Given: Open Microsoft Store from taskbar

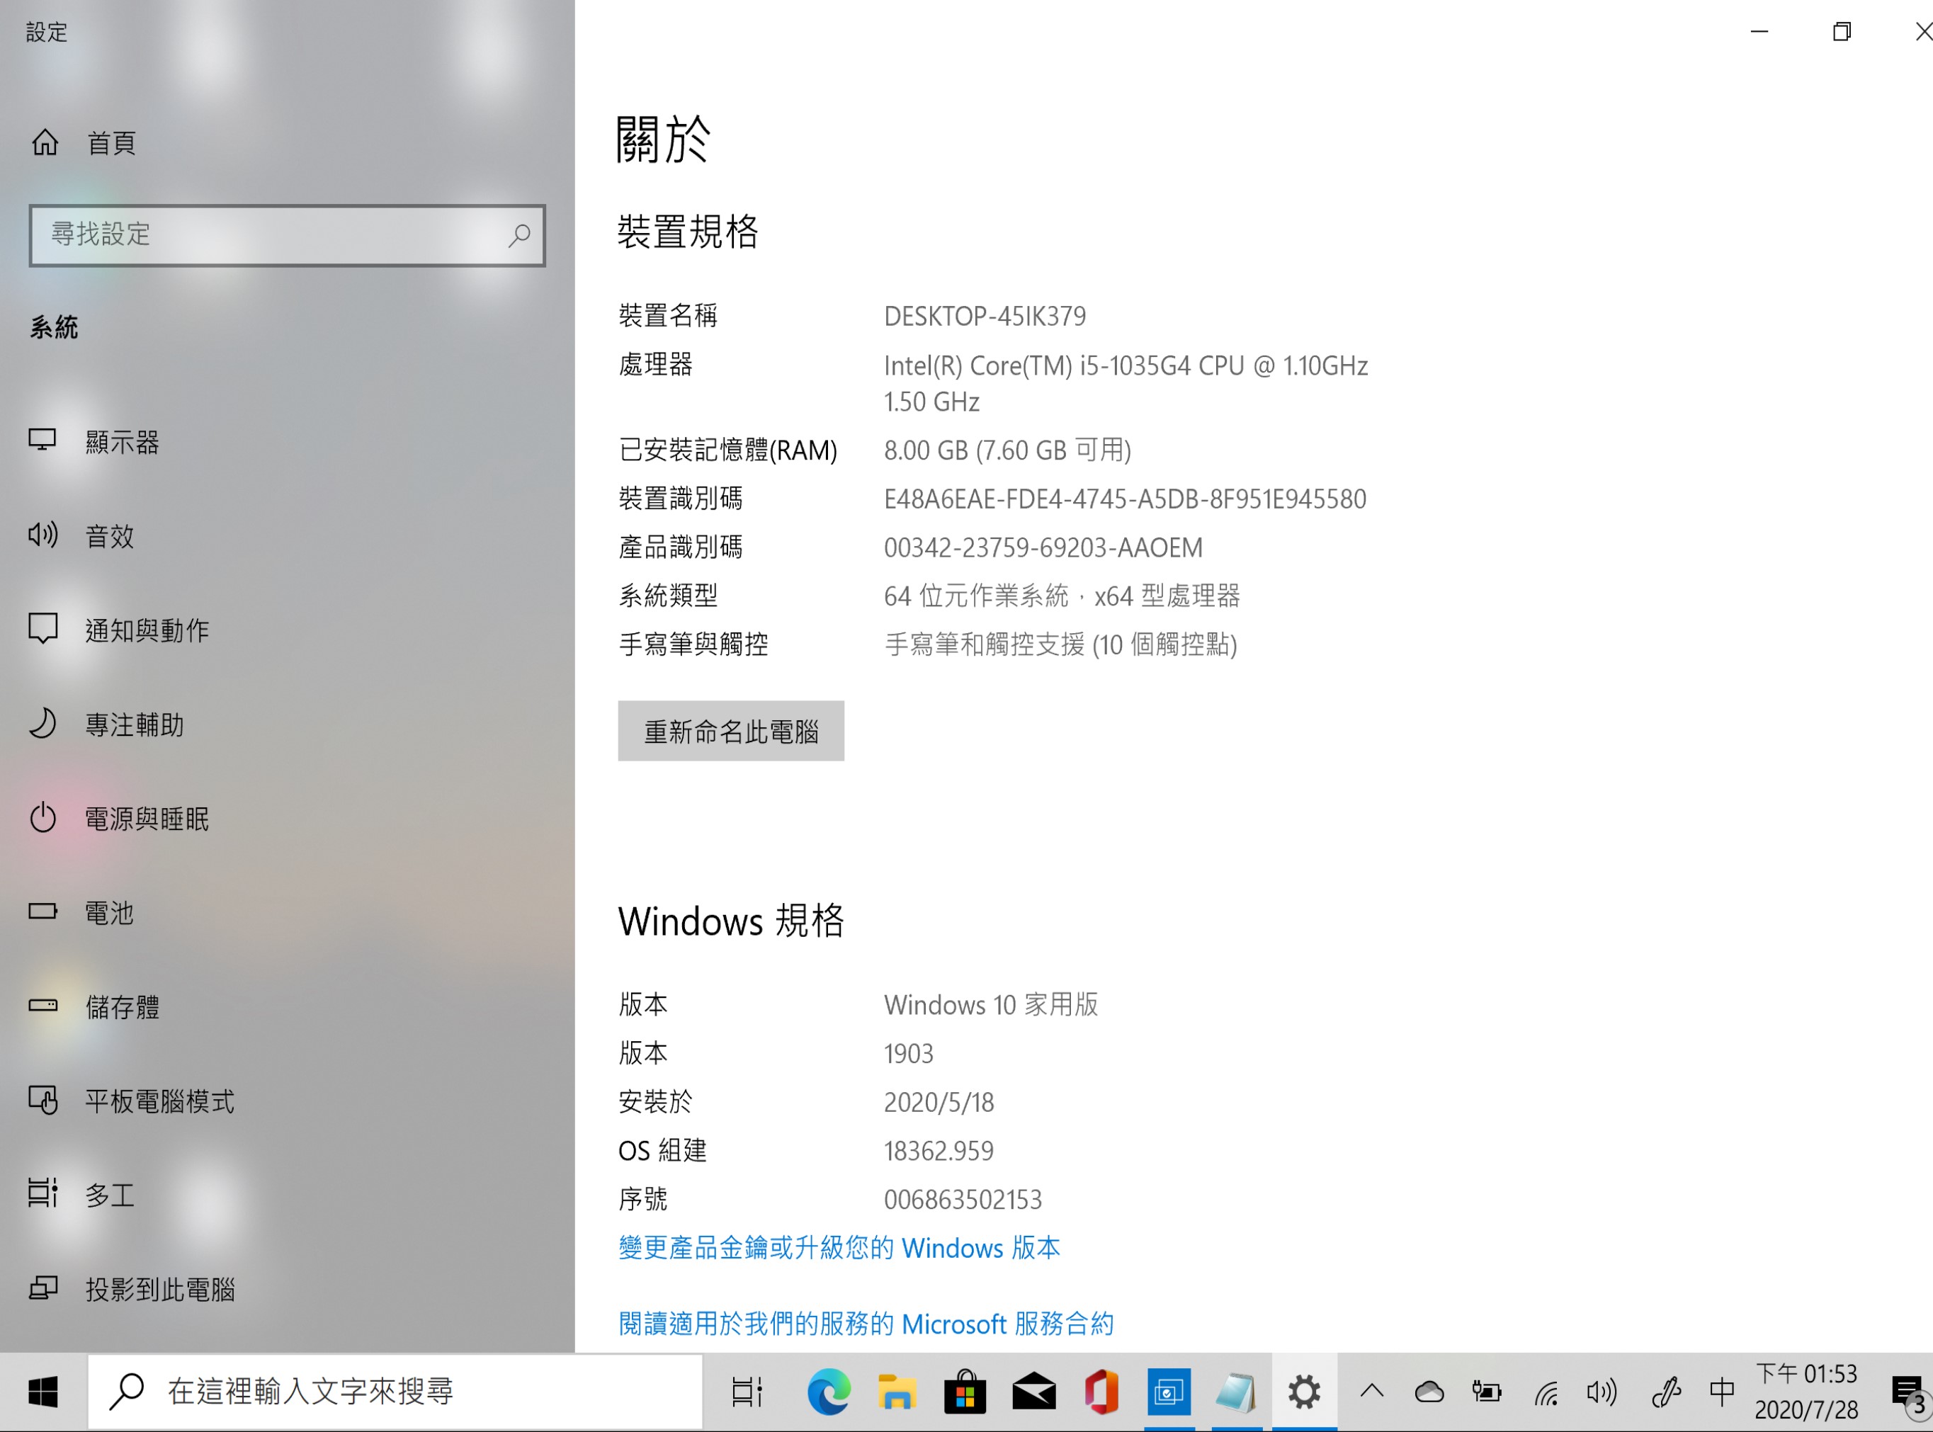Looking at the screenshot, I should (x=965, y=1393).
